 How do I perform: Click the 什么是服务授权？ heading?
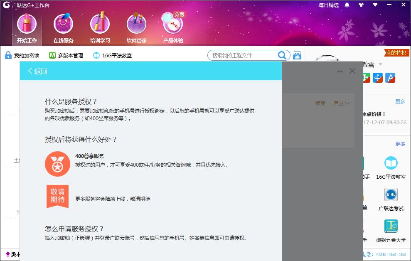pos(71,101)
